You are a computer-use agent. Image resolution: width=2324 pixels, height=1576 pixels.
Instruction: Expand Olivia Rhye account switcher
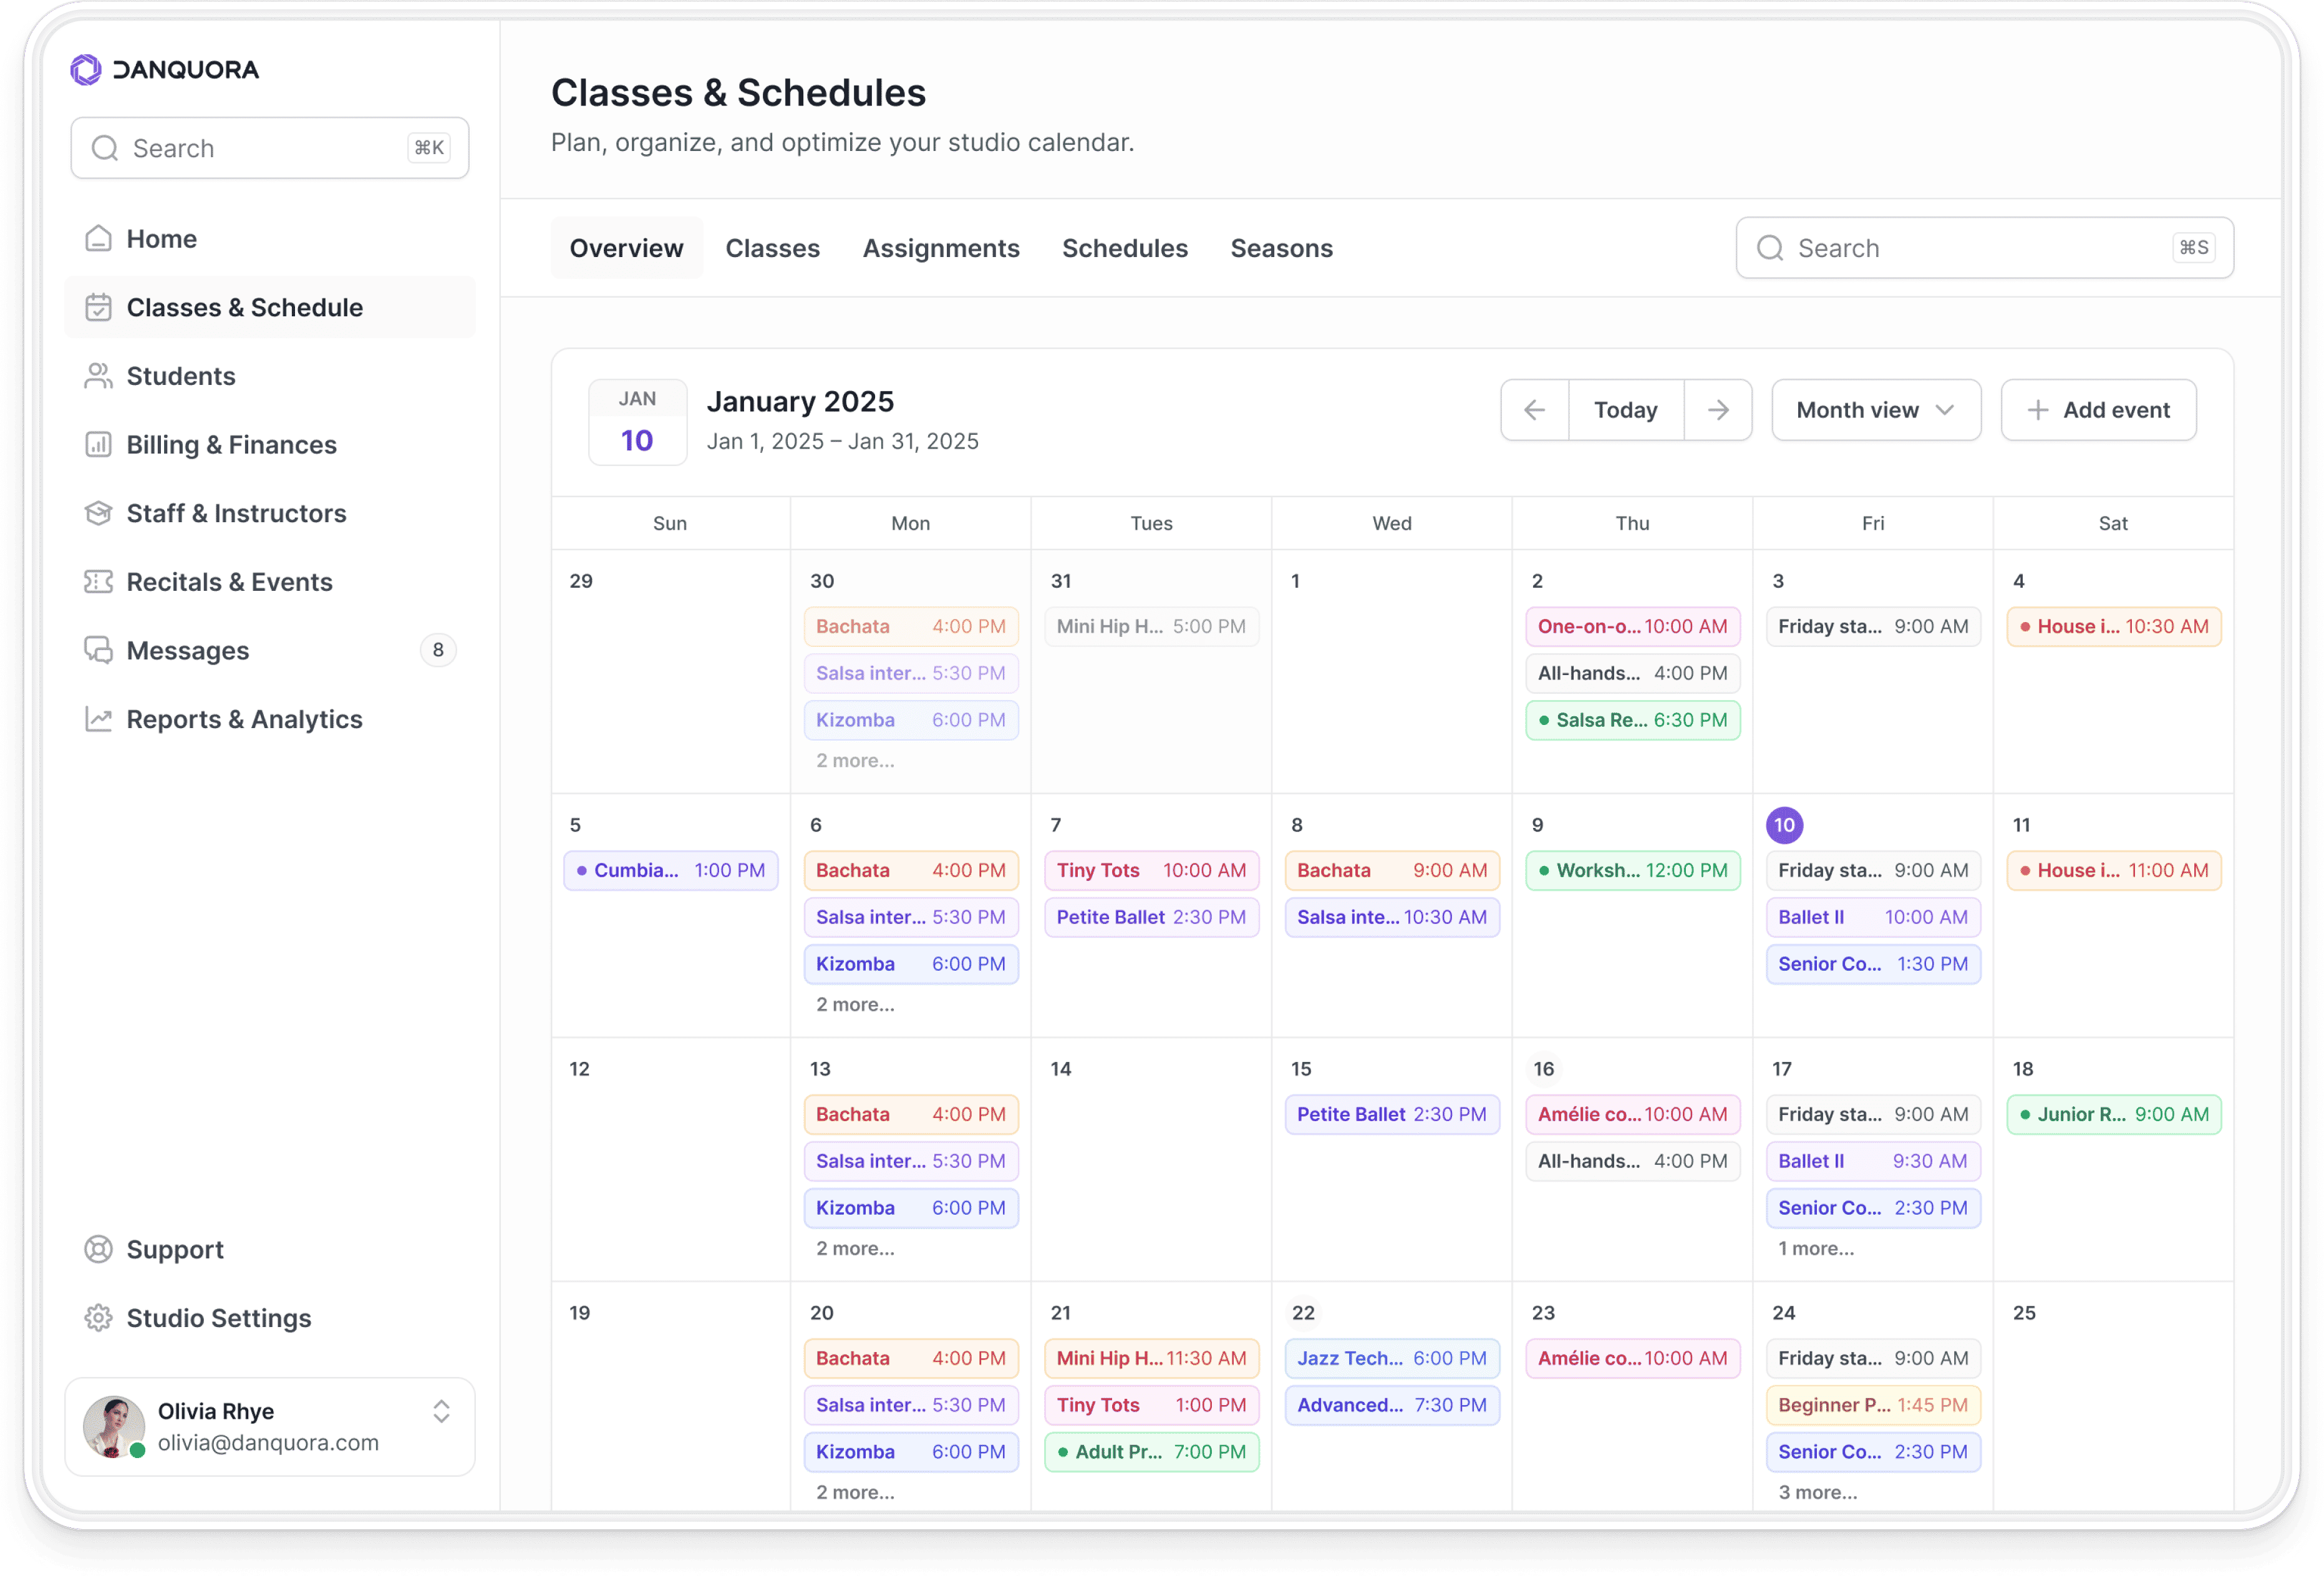[x=441, y=1412]
